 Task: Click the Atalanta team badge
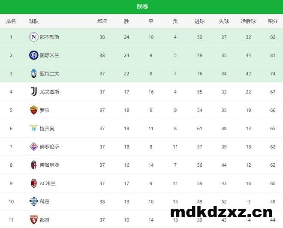click(33, 74)
